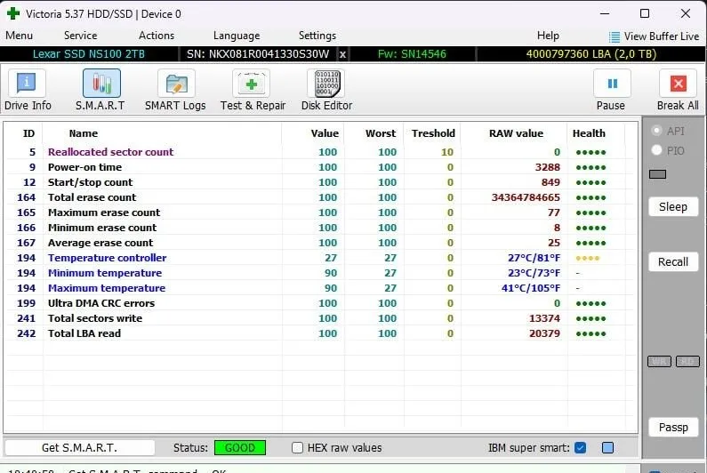Click the Lexar SSD NS100 2TB device label

(x=89, y=54)
